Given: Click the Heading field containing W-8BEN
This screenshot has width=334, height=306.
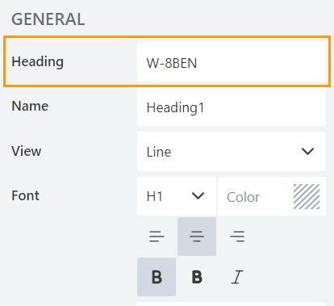Looking at the screenshot, I should (232, 62).
